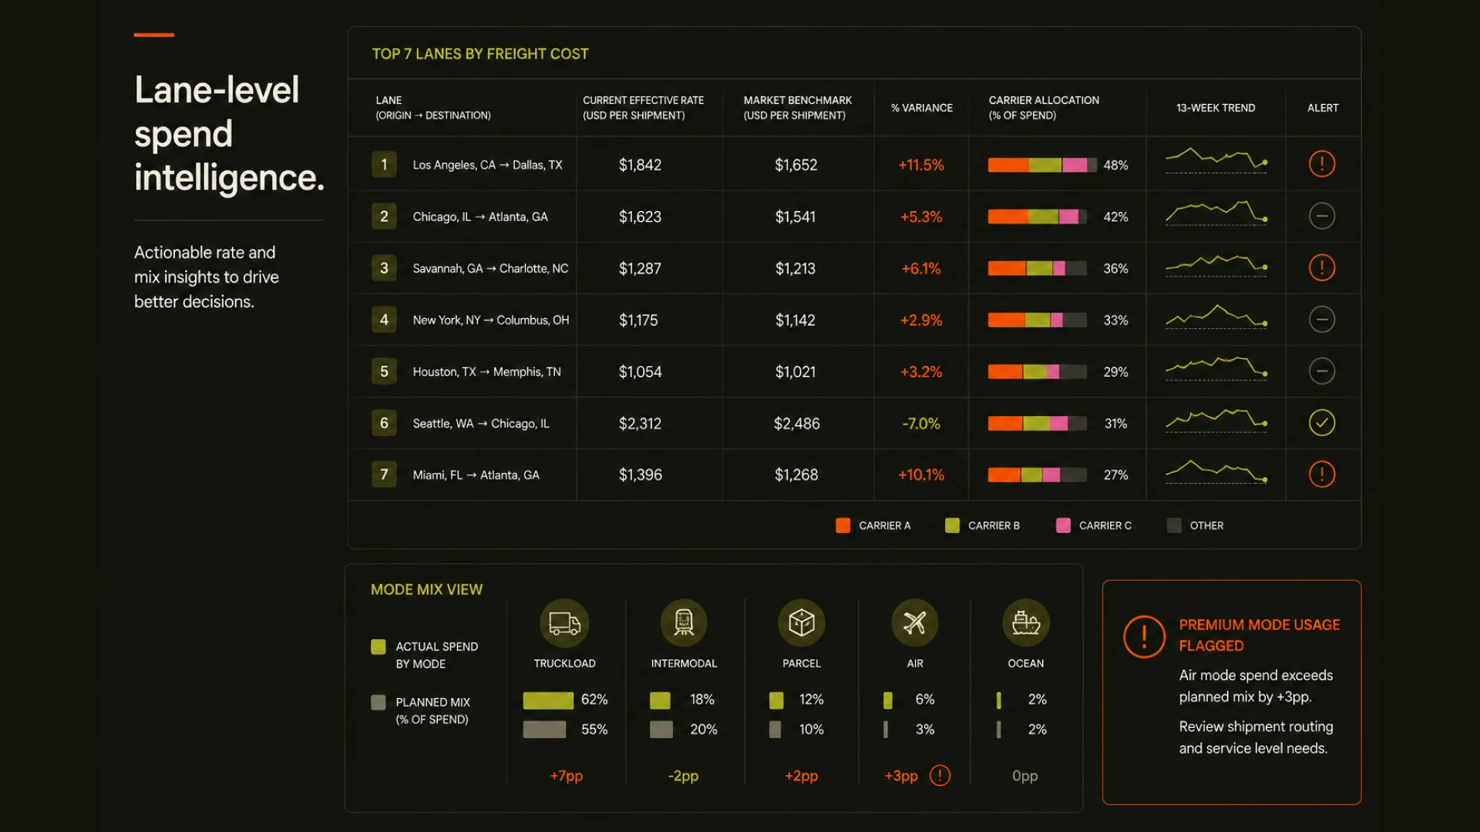Screen dimensions: 1480x832
Task: Select the Ocean ship icon
Action: tap(1026, 622)
